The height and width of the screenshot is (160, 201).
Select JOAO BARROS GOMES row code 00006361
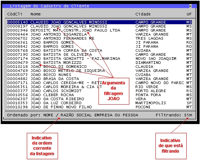(x=100, y=42)
